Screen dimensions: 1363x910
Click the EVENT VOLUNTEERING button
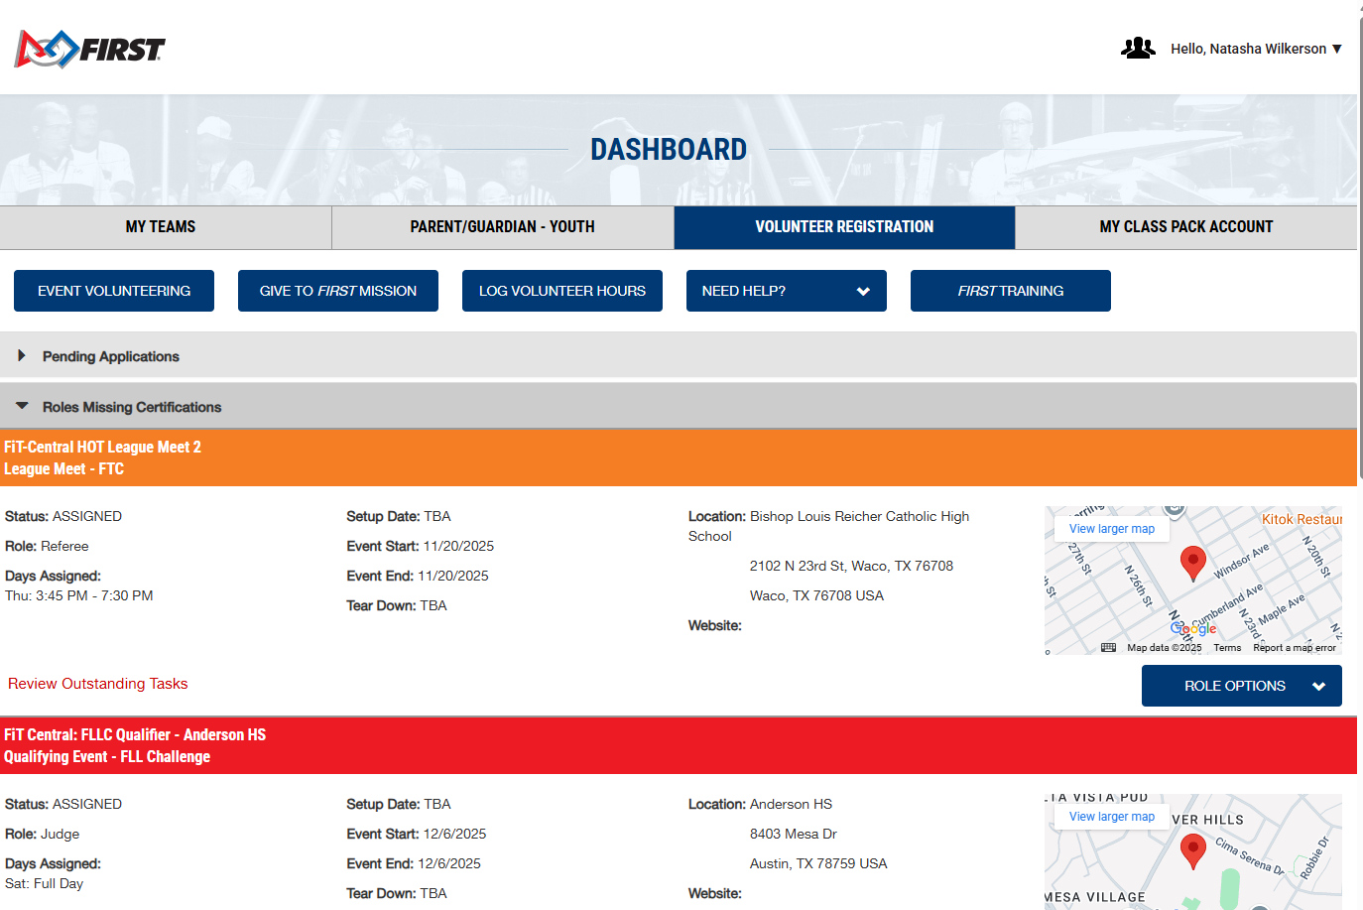[x=113, y=291]
